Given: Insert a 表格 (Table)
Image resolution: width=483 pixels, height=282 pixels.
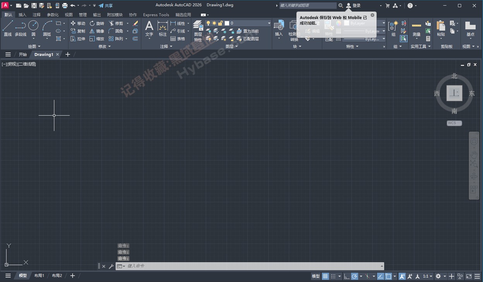Looking at the screenshot, I should click(177, 39).
